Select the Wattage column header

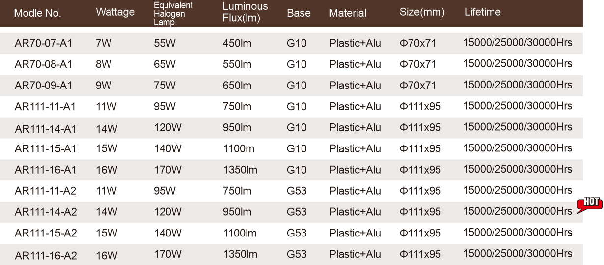pos(115,12)
